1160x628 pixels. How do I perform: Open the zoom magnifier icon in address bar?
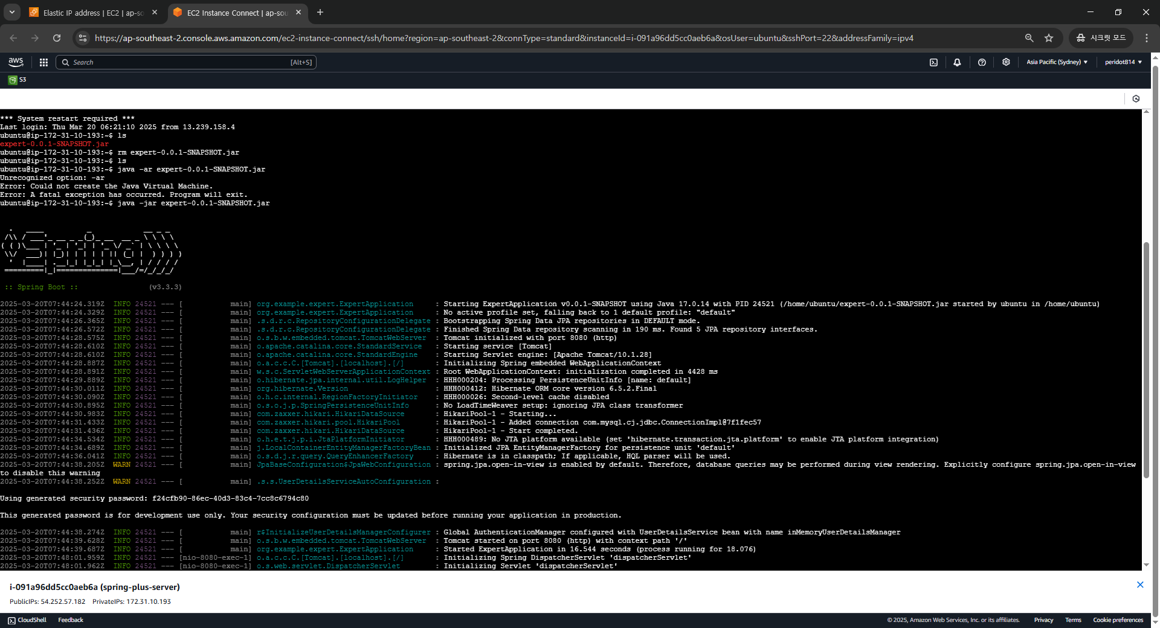tap(1029, 38)
